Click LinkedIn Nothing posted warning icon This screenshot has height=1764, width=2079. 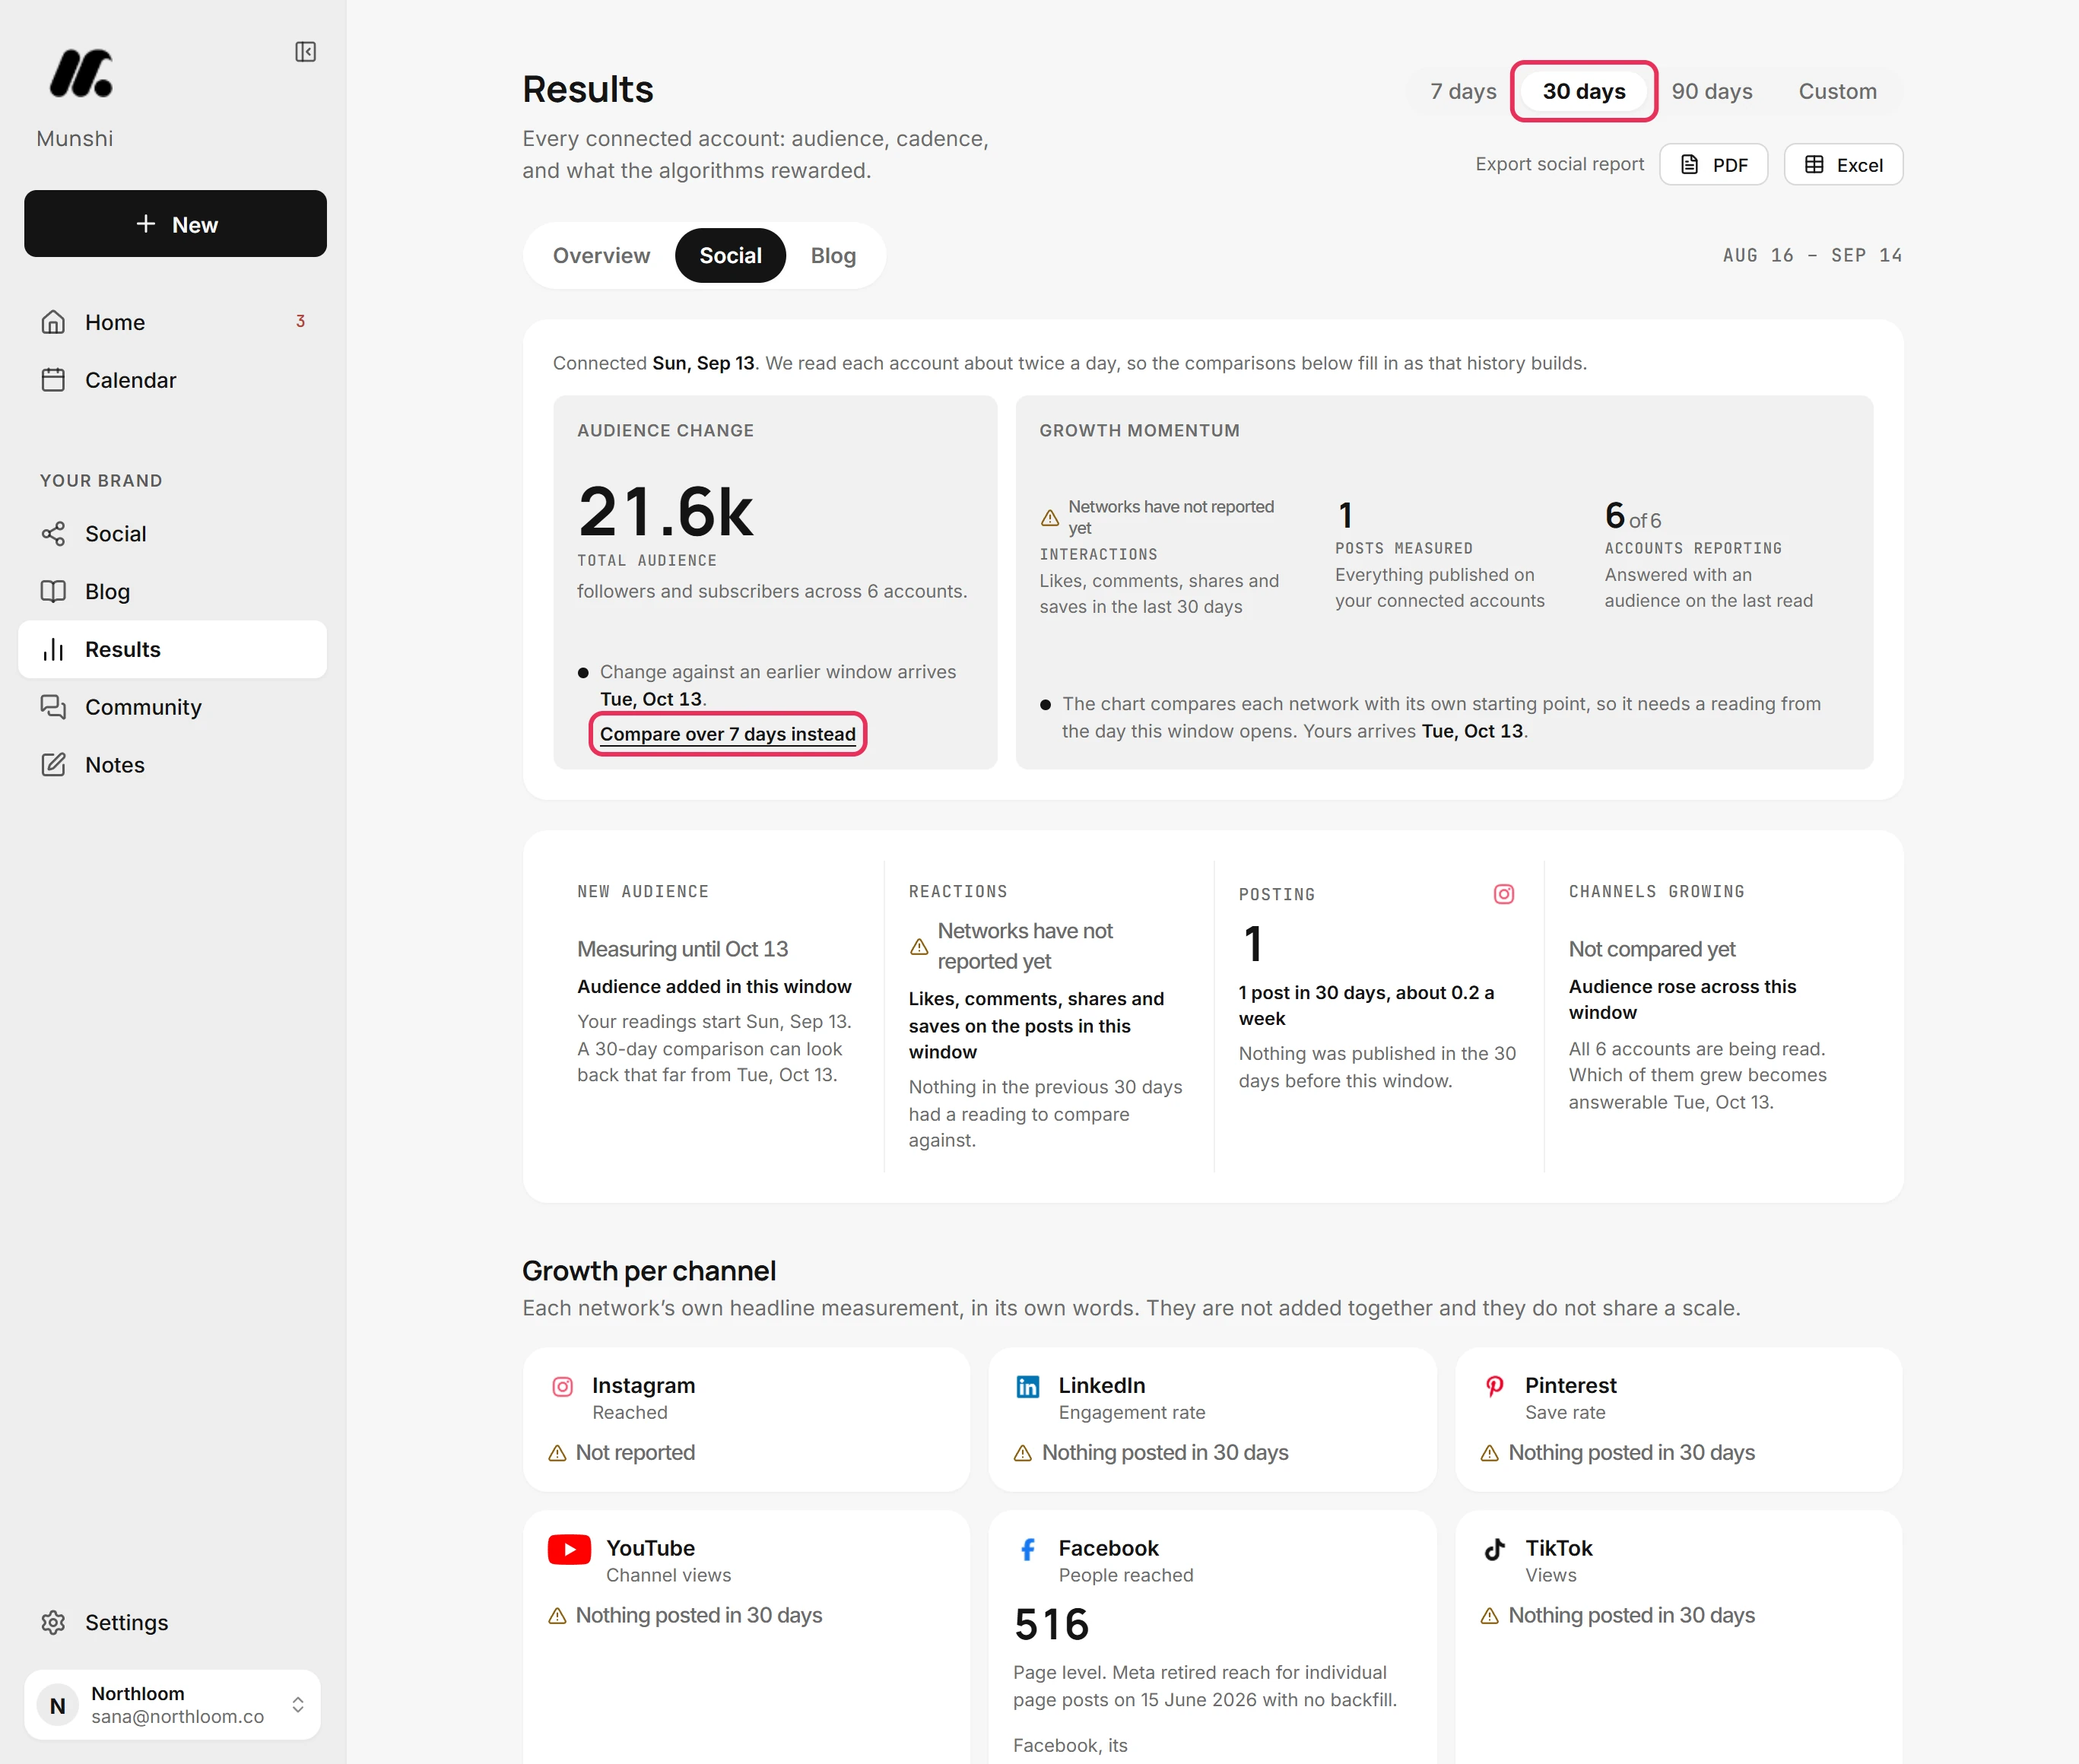click(1023, 1453)
